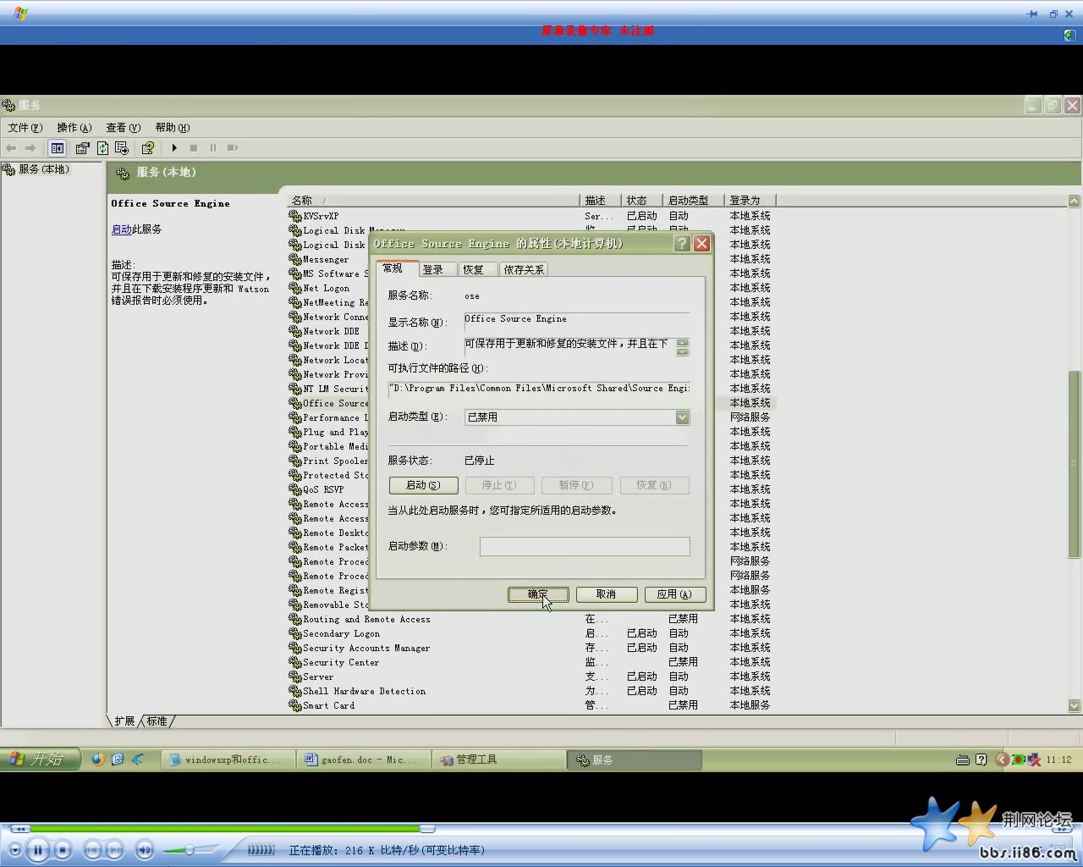The width and height of the screenshot is (1083, 867).
Task: Click the back arrow navigation icon
Action: 11,147
